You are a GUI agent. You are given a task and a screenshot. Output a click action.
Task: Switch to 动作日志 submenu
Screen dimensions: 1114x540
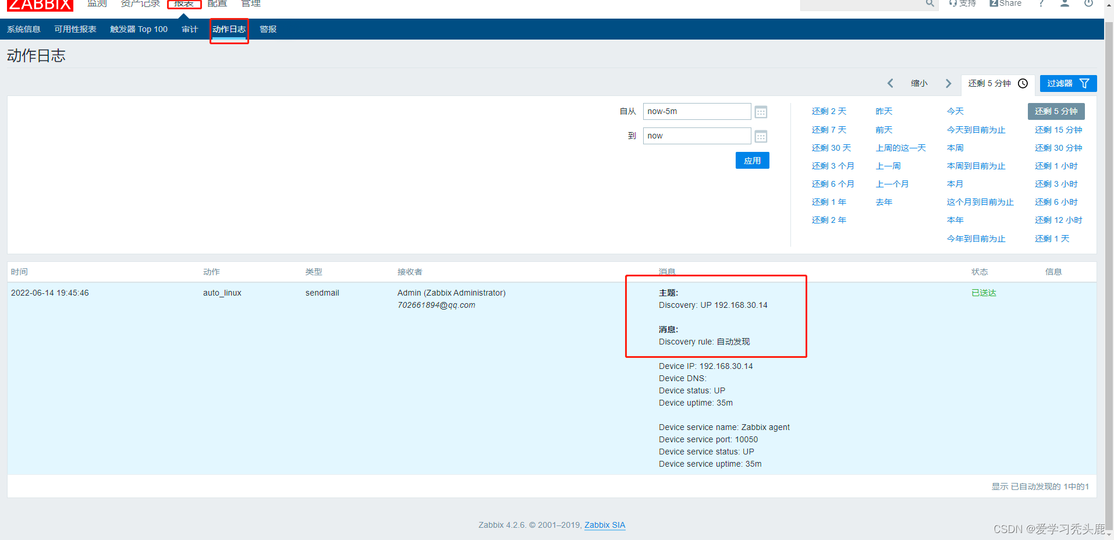pyautogui.click(x=229, y=29)
